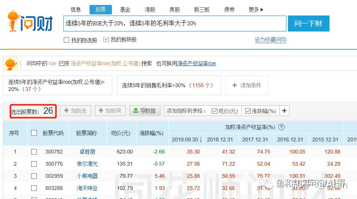
Task: Sort by the 2019.09.30 column arrow
Action: click(201, 139)
